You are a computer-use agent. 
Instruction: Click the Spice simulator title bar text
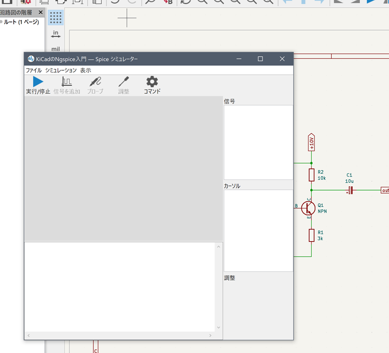[x=87, y=59]
